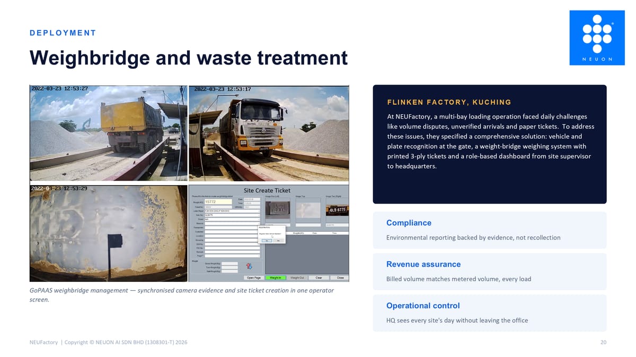Click the page number 20
This screenshot has height=357, width=636.
click(x=603, y=342)
